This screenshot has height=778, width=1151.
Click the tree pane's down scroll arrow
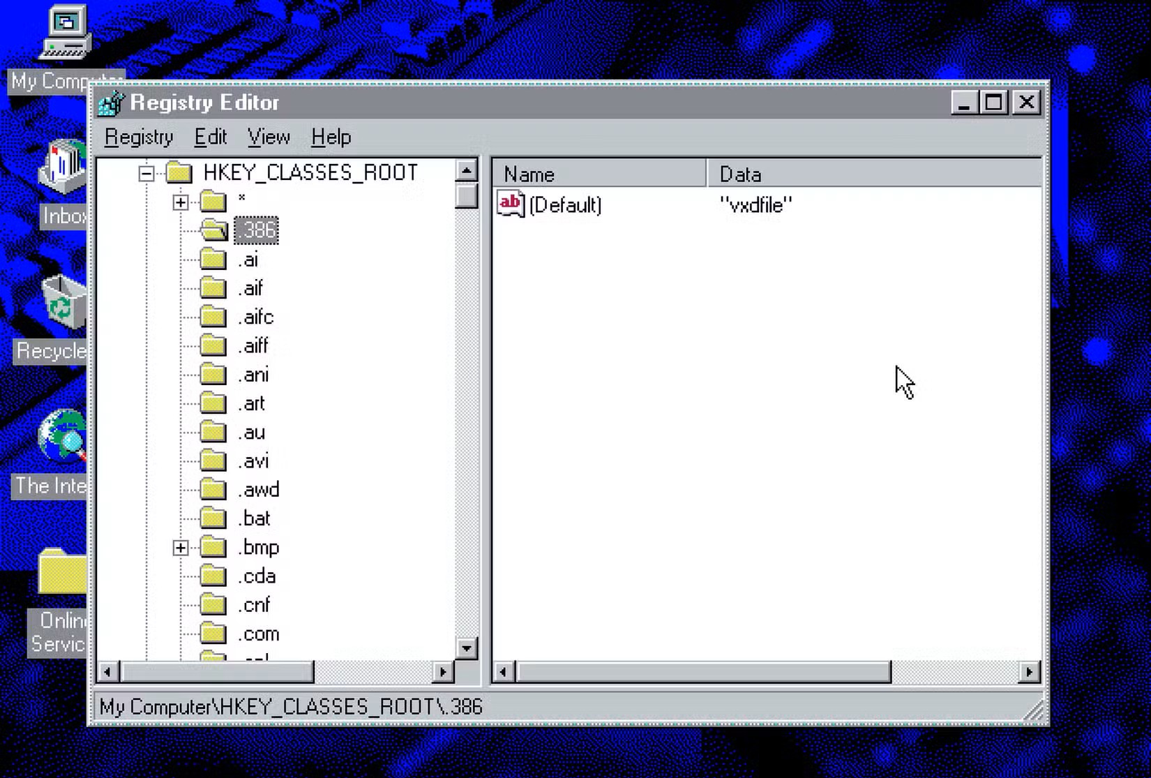[x=467, y=648]
